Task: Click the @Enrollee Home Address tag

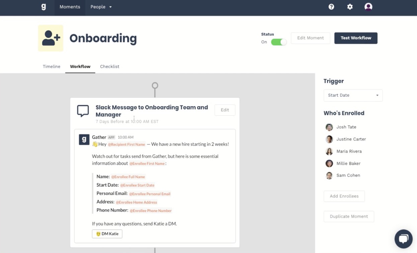Action: click(x=136, y=202)
